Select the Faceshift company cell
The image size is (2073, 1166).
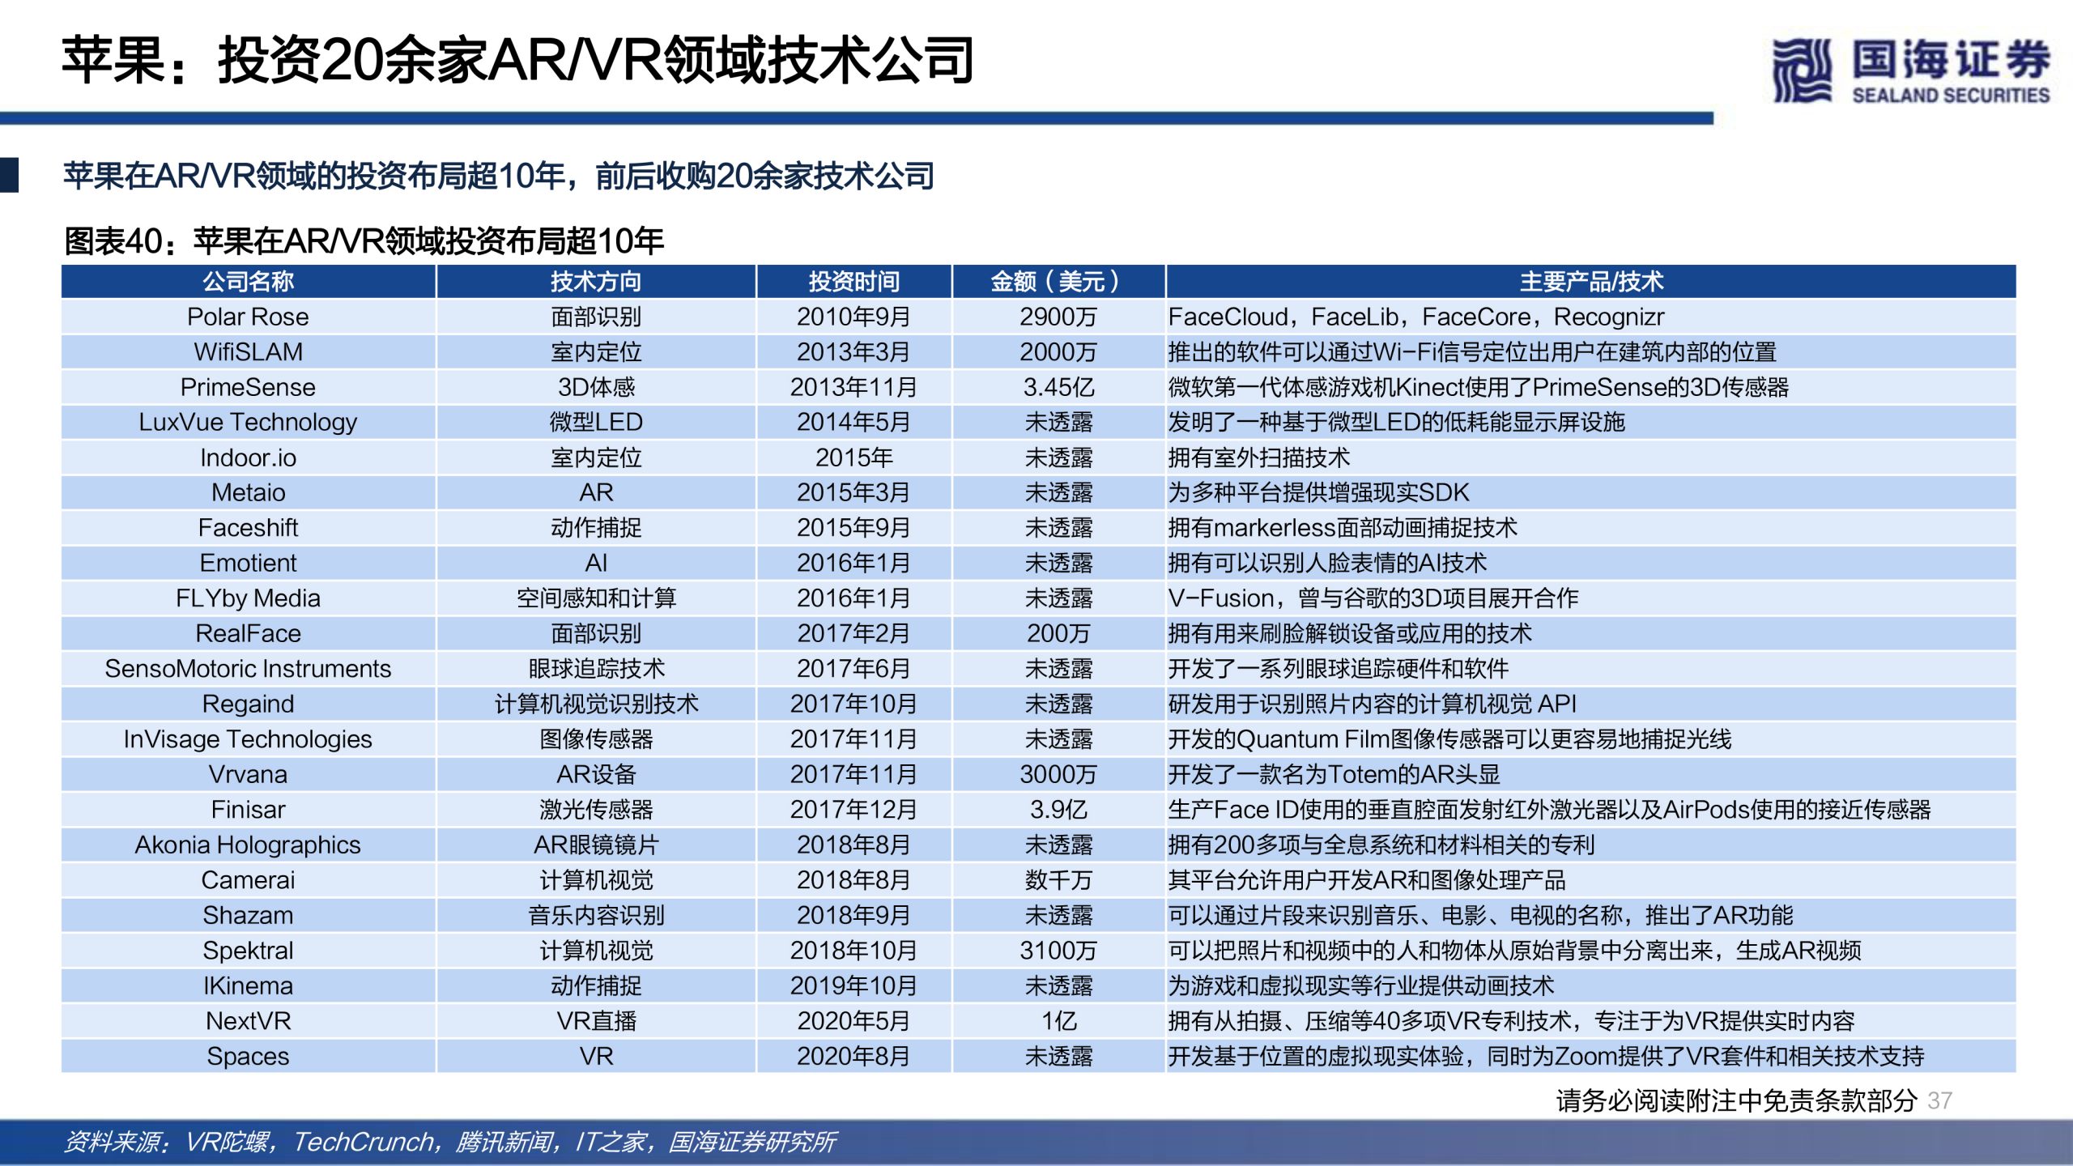pyautogui.click(x=248, y=528)
